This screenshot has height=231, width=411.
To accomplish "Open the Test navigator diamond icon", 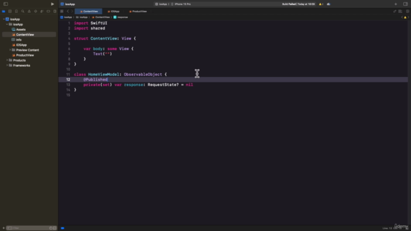I will [36, 12].
